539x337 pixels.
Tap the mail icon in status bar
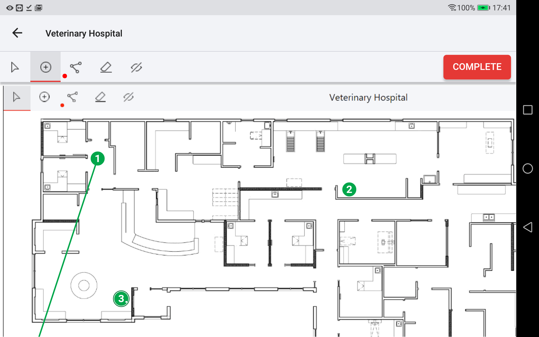point(38,8)
